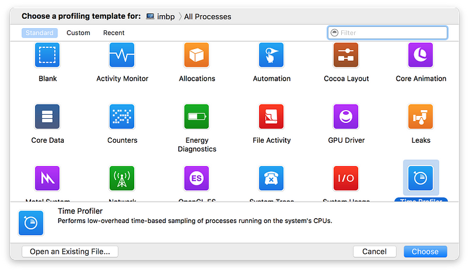
Task: Click the Blank template label
Action: (x=47, y=78)
